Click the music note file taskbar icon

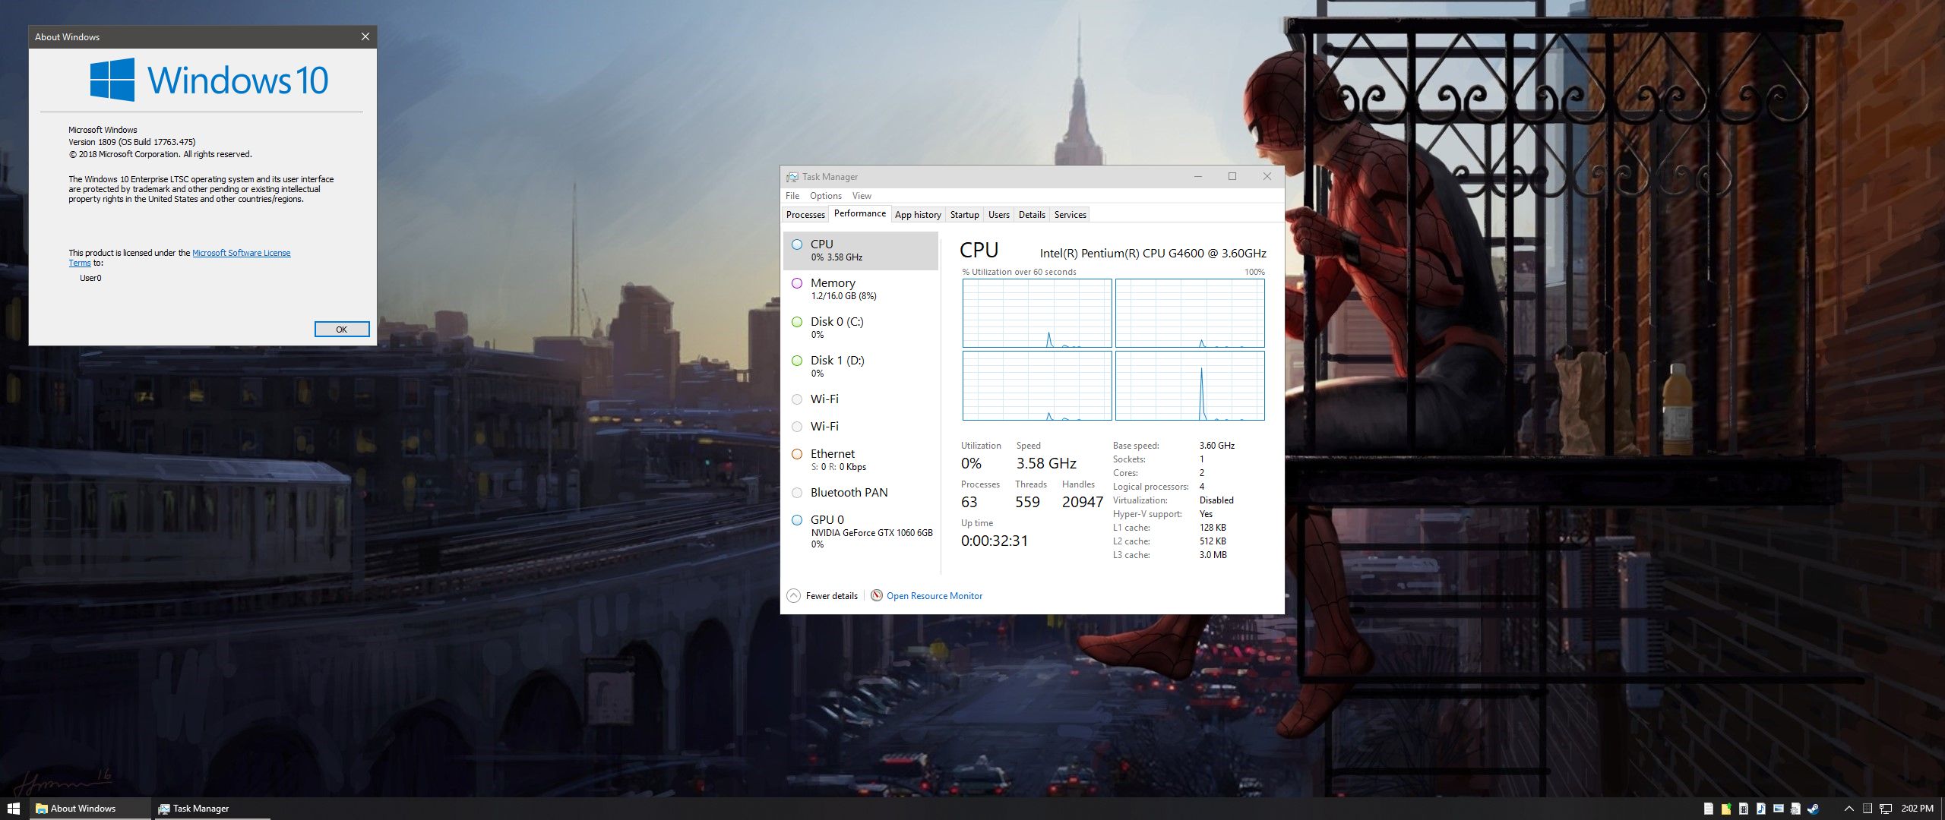click(1760, 809)
